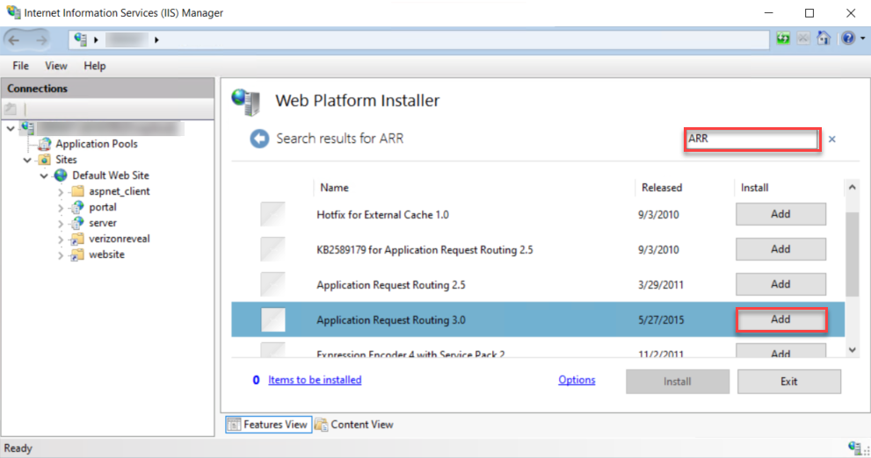The width and height of the screenshot is (871, 458).
Task: Click the Connections toolbar connect icon
Action: [11, 109]
